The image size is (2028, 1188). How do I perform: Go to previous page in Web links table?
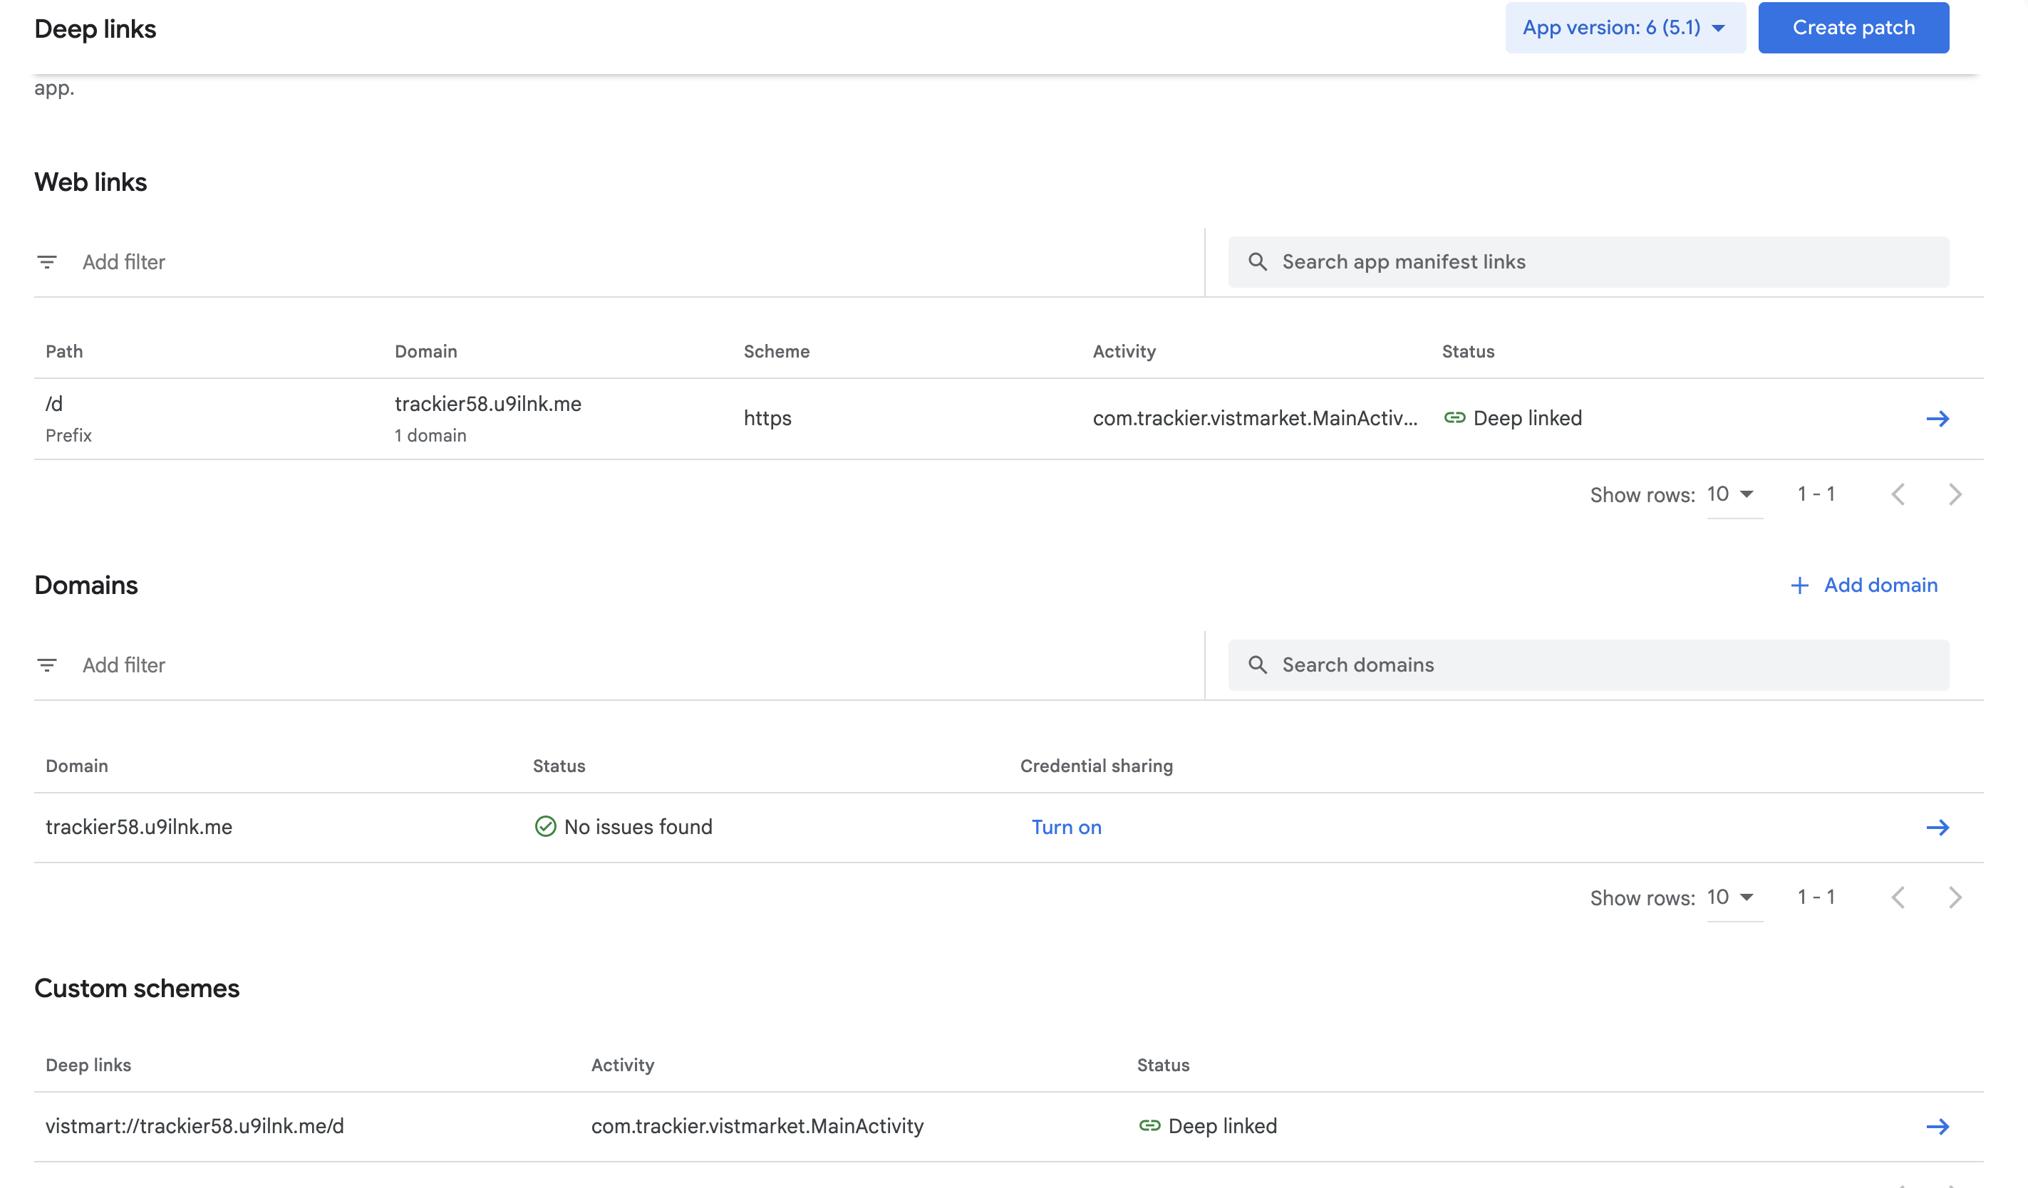1898,495
